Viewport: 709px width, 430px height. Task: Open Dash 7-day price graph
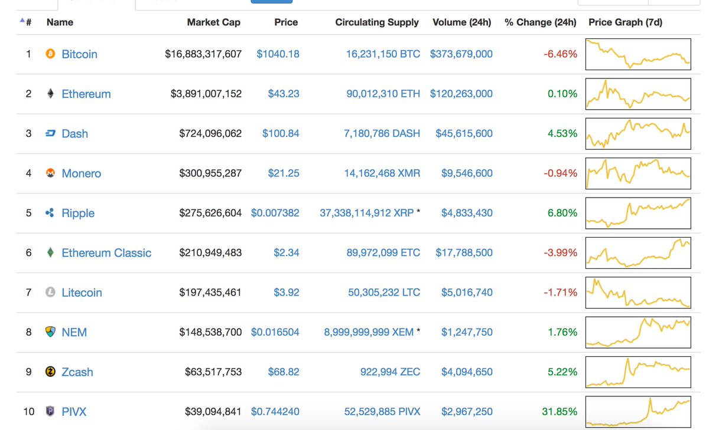tap(638, 133)
